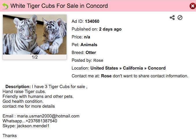The width and height of the screenshot is (196, 140).
Task: Click the Breed value Otter
Action: (x=91, y=53)
